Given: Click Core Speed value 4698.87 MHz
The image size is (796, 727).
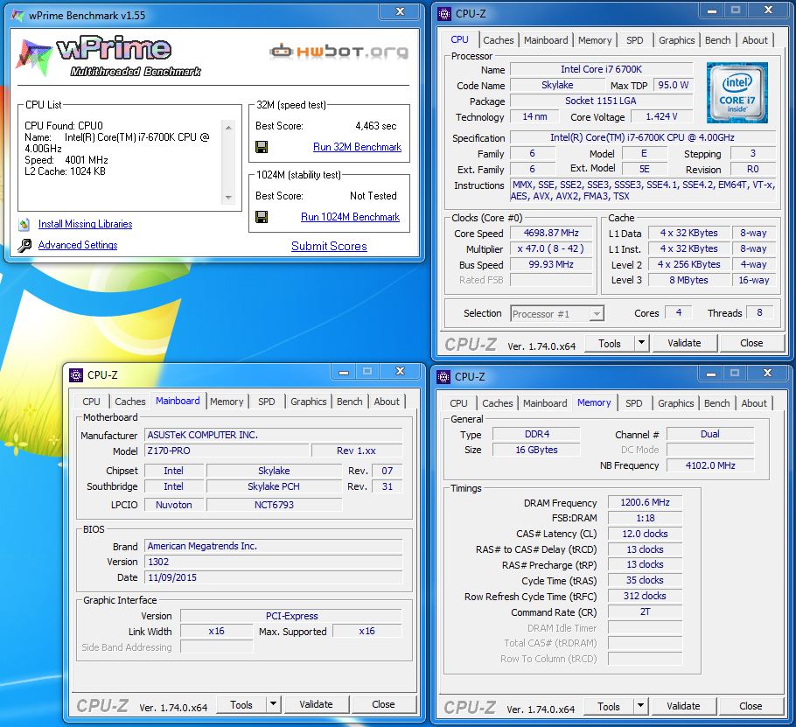Looking at the screenshot, I should [551, 233].
